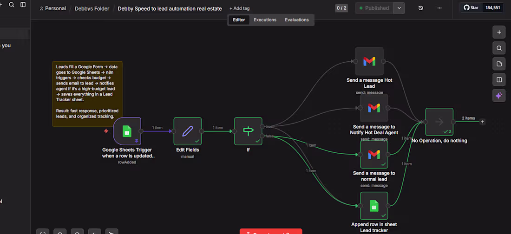The image size is (511, 234).
Task: Click the Edit Fields node label
Action: [x=187, y=150]
